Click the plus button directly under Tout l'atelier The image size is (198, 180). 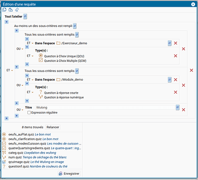tap(7, 22)
